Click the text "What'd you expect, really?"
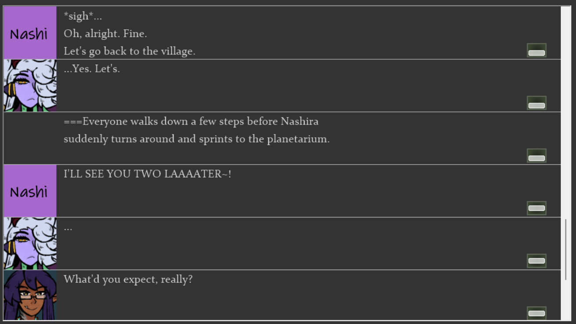The height and width of the screenshot is (324, 576). point(128,279)
